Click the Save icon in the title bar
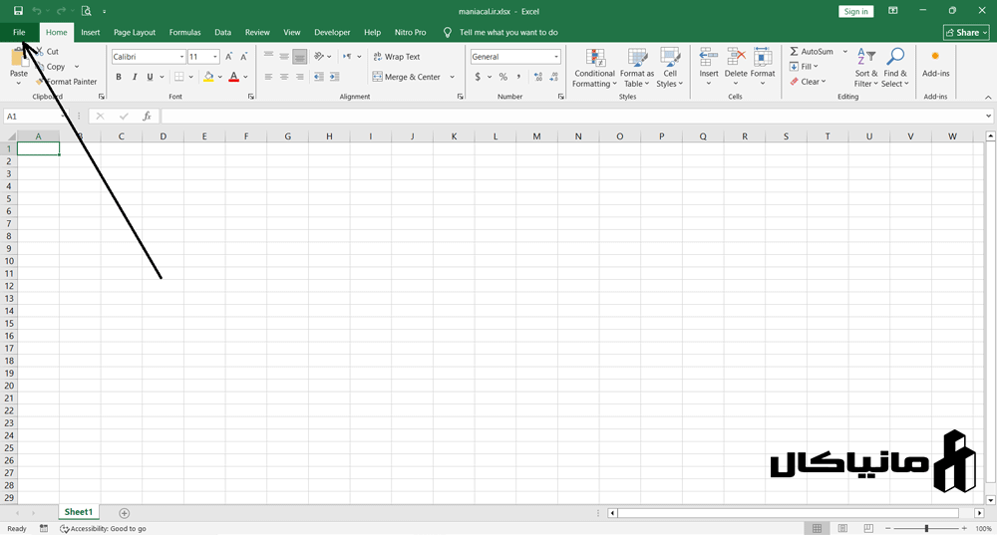This screenshot has height=535, width=997. click(18, 11)
